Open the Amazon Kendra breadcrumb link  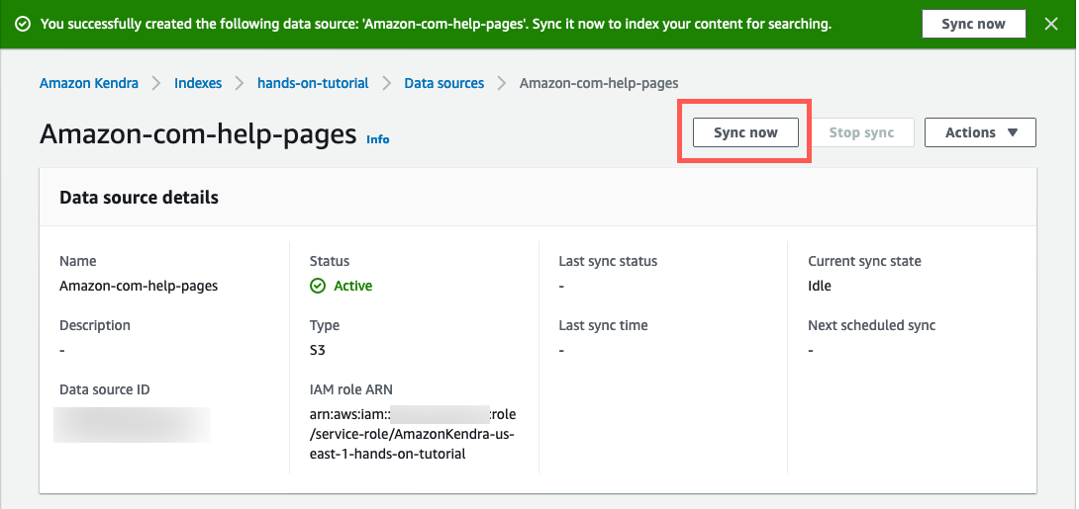coord(89,83)
